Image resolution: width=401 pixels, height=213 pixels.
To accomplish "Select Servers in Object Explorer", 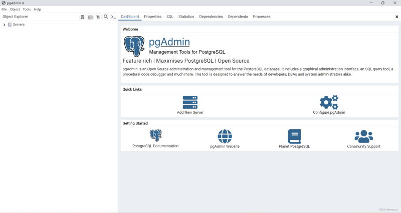I will click(x=19, y=25).
